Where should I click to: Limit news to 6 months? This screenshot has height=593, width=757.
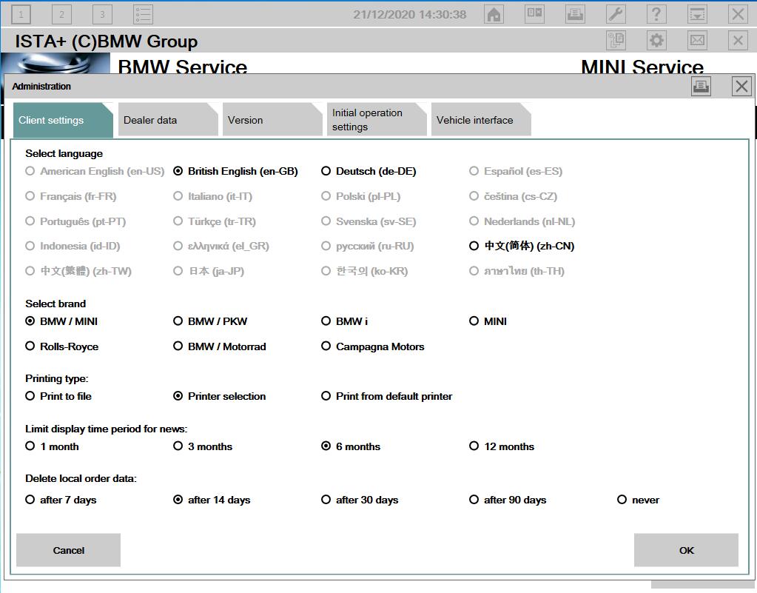[351, 446]
